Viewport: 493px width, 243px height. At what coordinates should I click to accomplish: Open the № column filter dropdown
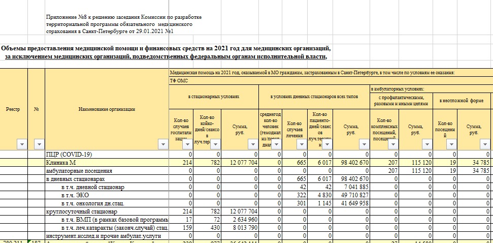39,144
